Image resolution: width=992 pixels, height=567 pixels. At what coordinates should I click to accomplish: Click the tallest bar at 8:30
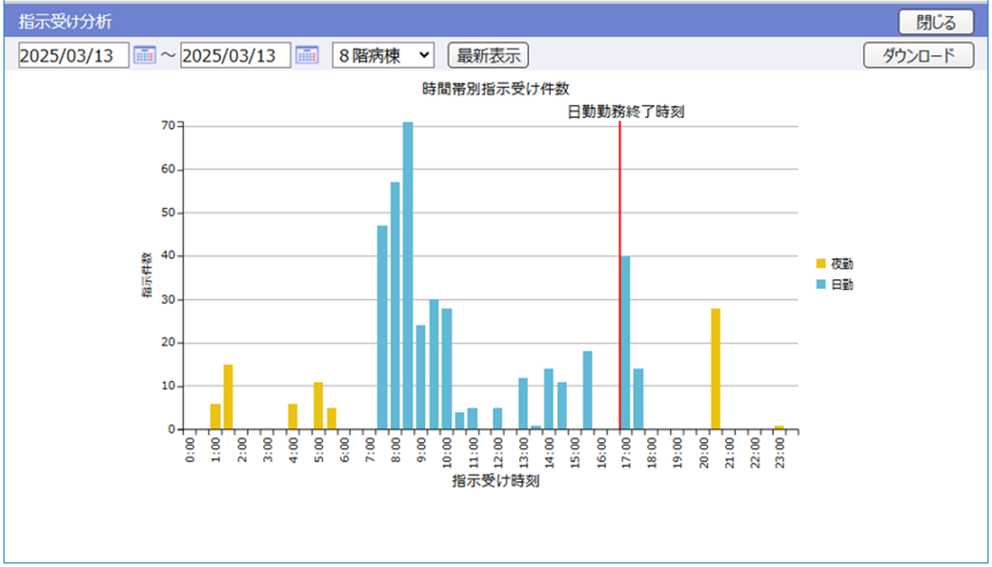pyautogui.click(x=408, y=276)
